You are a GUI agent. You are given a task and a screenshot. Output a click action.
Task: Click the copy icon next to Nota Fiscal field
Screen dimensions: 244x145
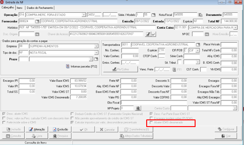(x=200, y=15)
